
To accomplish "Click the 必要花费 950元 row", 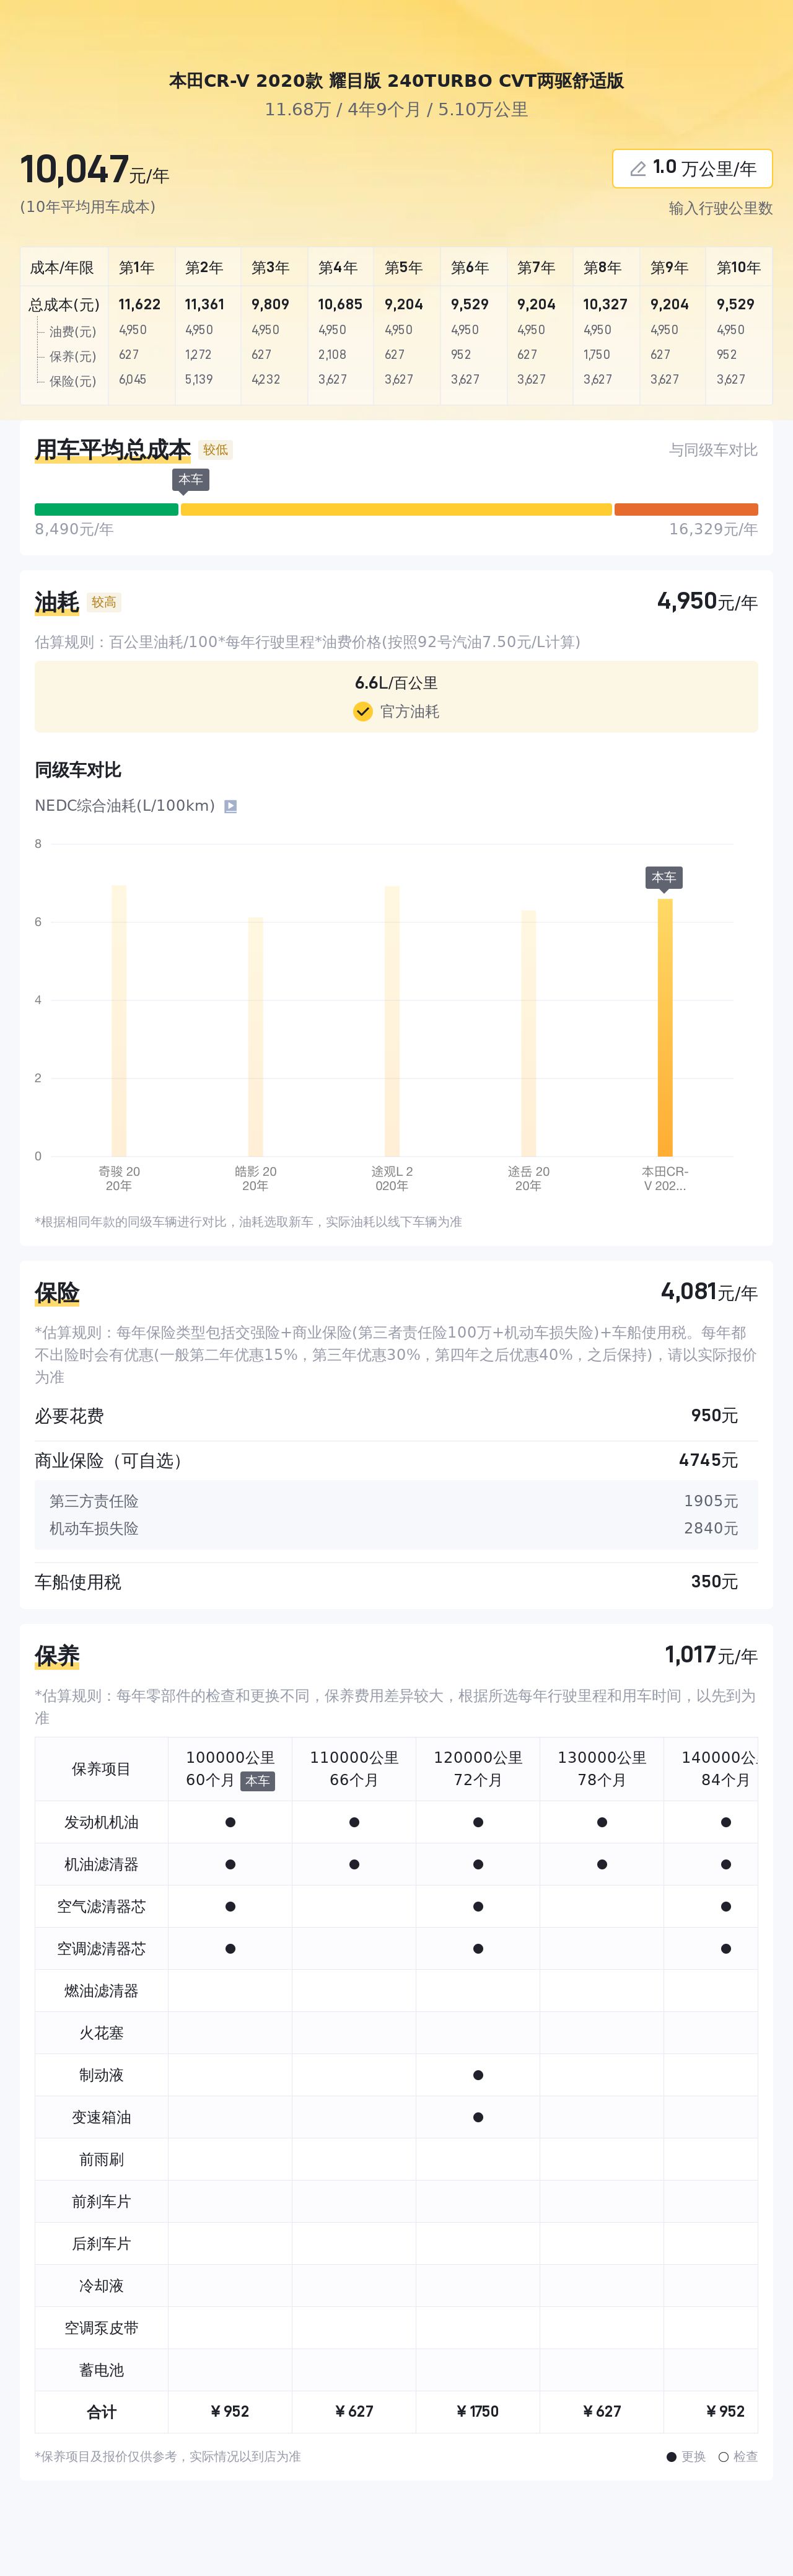I will point(396,1416).
